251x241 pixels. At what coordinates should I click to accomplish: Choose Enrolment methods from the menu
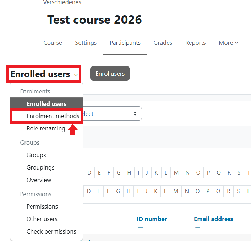click(x=53, y=116)
